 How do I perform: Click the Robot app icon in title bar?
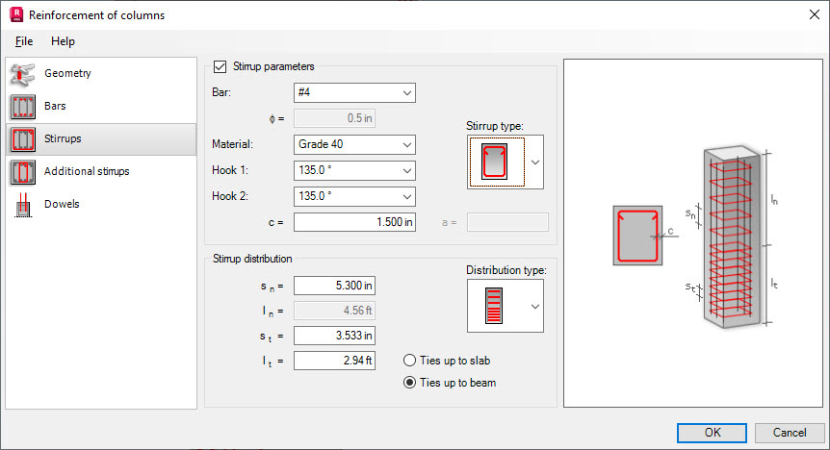click(x=16, y=14)
